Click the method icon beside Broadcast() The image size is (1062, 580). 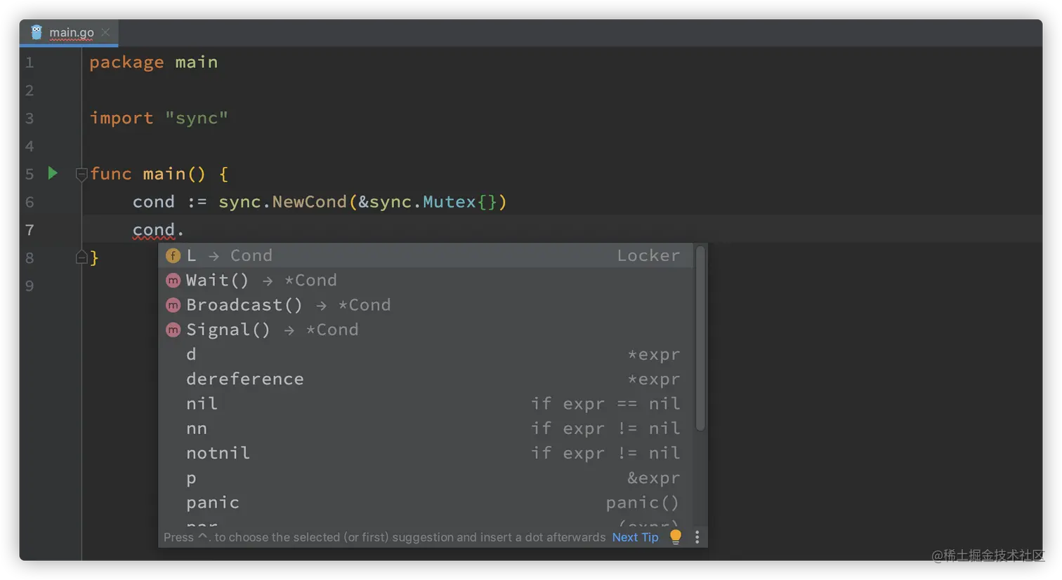click(173, 304)
